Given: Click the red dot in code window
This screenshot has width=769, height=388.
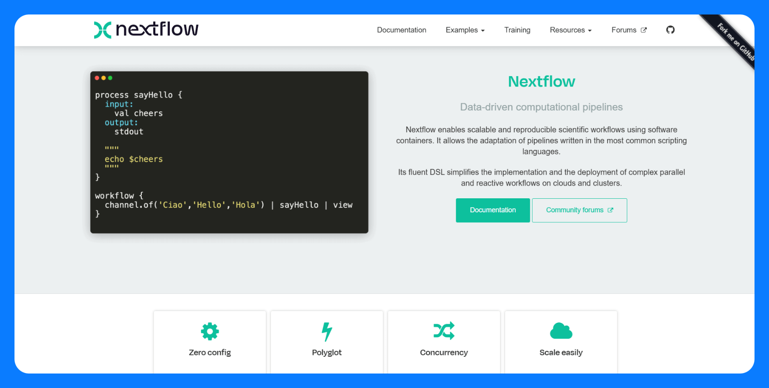Looking at the screenshot, I should coord(97,78).
